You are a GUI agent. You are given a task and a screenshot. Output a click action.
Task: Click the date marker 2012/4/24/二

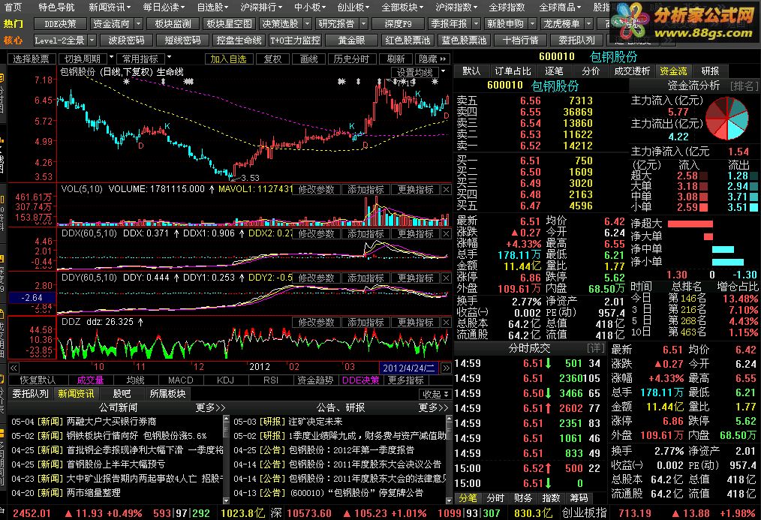pyautogui.click(x=408, y=368)
